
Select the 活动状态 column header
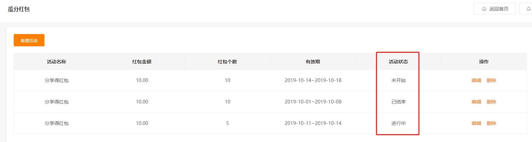point(399,62)
